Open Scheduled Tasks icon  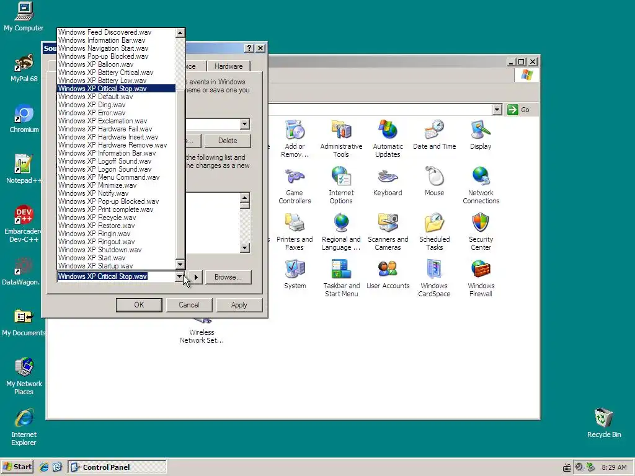(x=434, y=232)
